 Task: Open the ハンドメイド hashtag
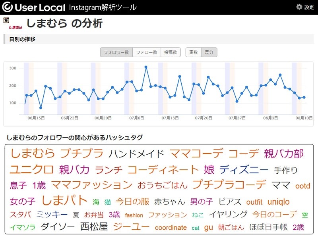pyautogui.click(x=136, y=154)
